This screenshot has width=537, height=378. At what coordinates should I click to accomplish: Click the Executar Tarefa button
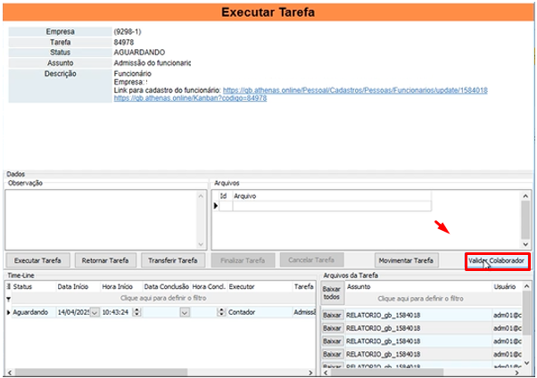[x=38, y=260]
